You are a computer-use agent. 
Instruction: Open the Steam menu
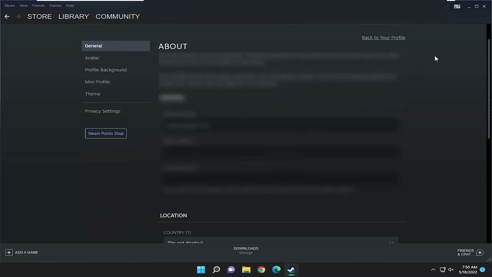[10, 5]
